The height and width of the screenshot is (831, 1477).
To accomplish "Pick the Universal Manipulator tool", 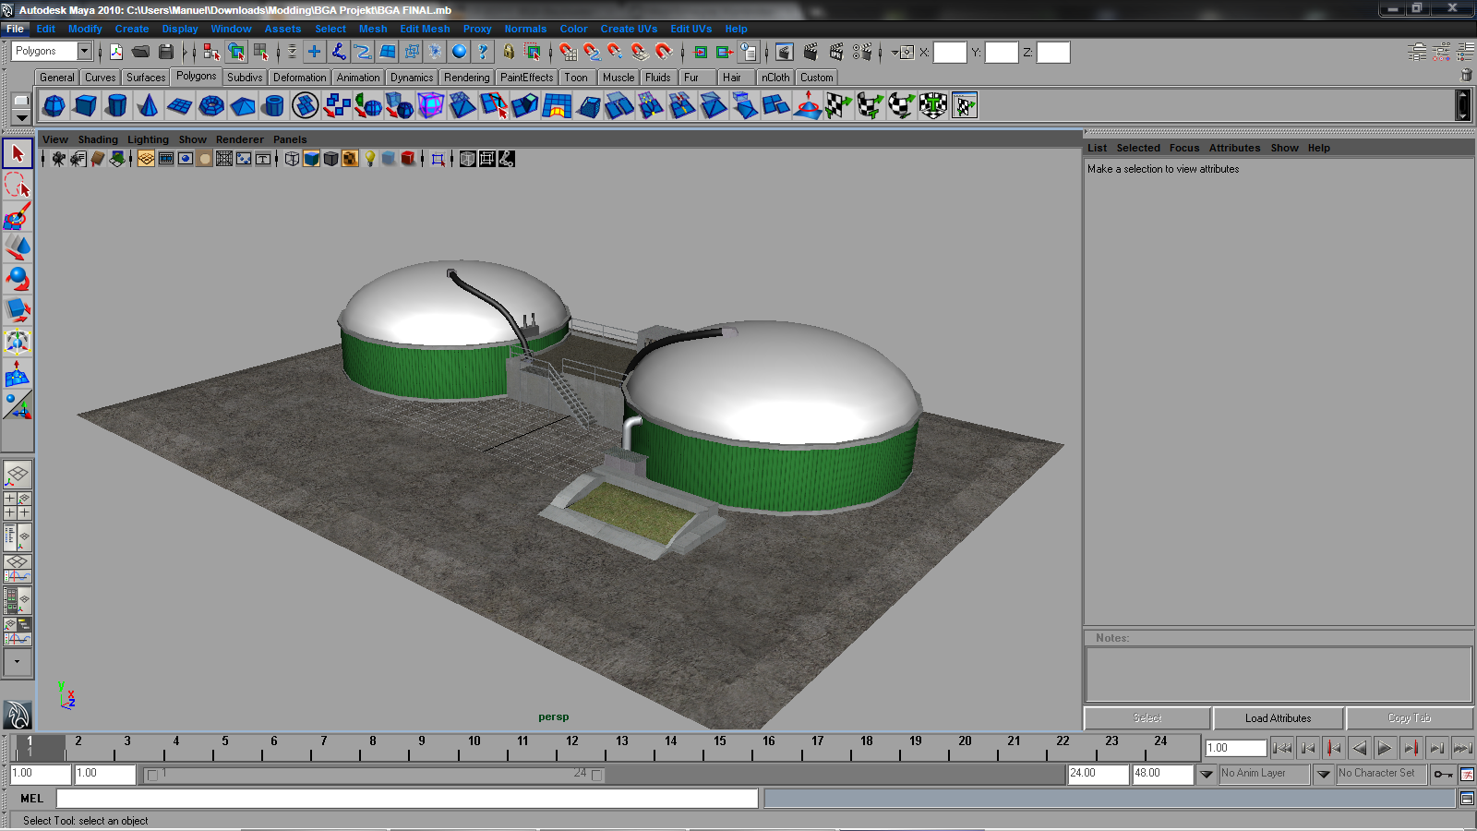I will pyautogui.click(x=18, y=343).
